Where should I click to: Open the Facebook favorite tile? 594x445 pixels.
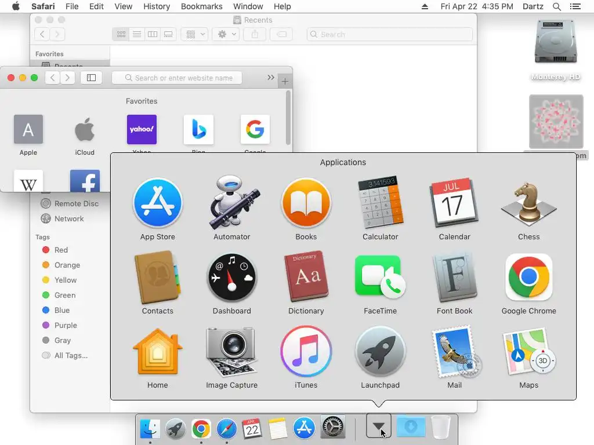click(x=85, y=181)
